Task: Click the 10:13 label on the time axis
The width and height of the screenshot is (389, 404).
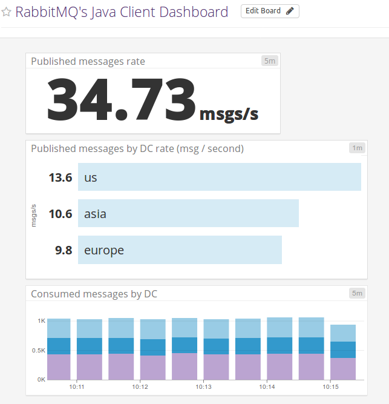Action: click(204, 386)
